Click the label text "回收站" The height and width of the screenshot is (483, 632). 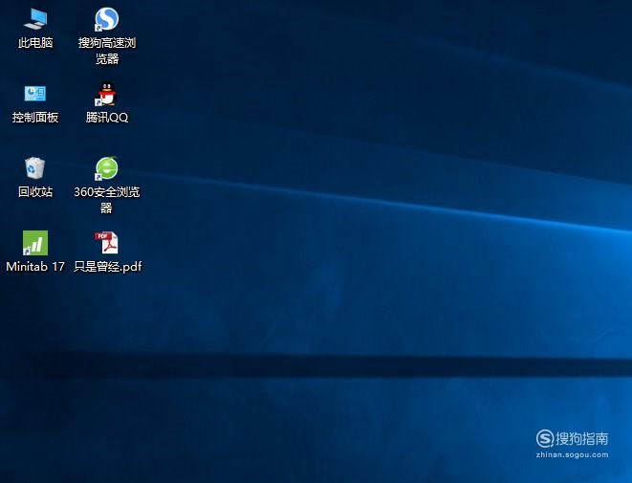tap(35, 191)
